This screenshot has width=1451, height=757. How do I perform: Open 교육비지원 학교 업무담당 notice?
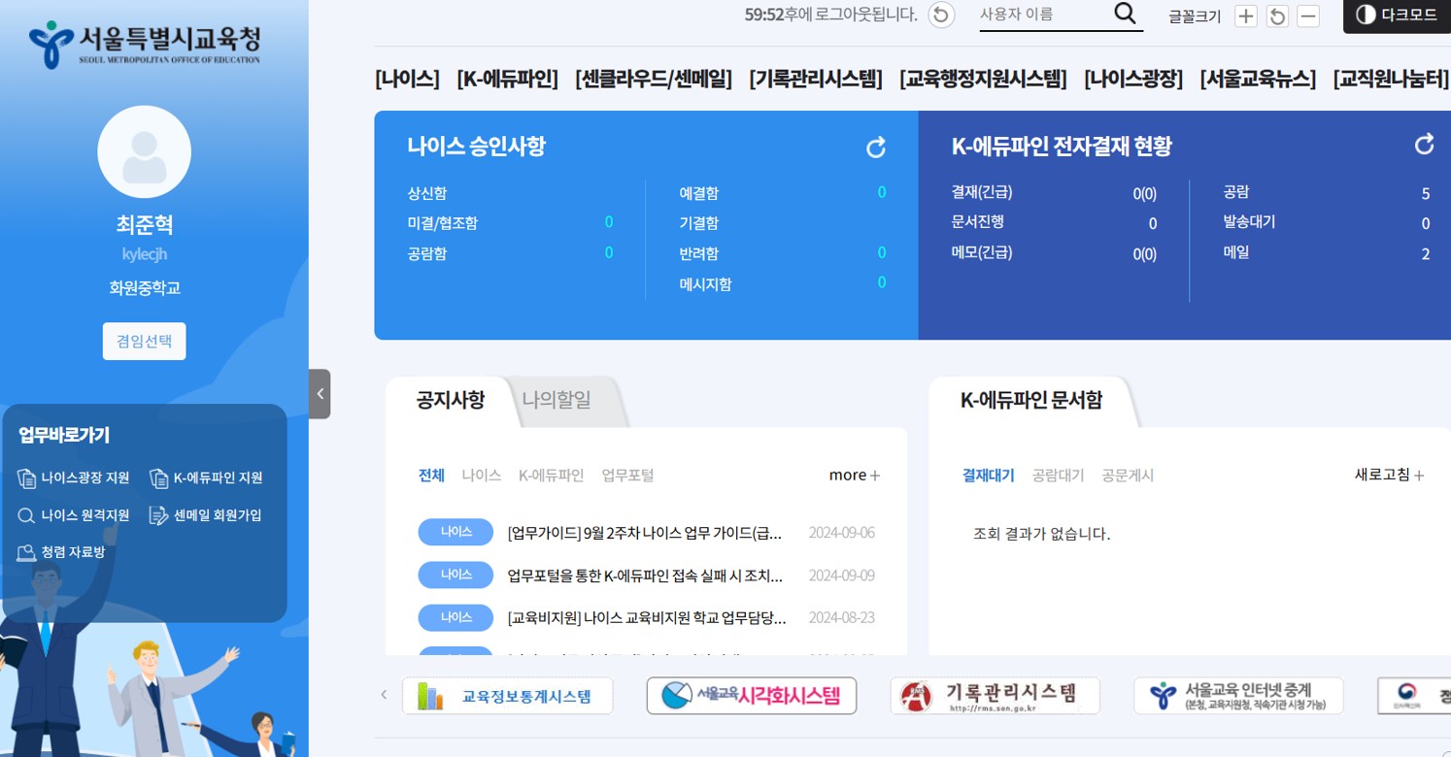647,617
